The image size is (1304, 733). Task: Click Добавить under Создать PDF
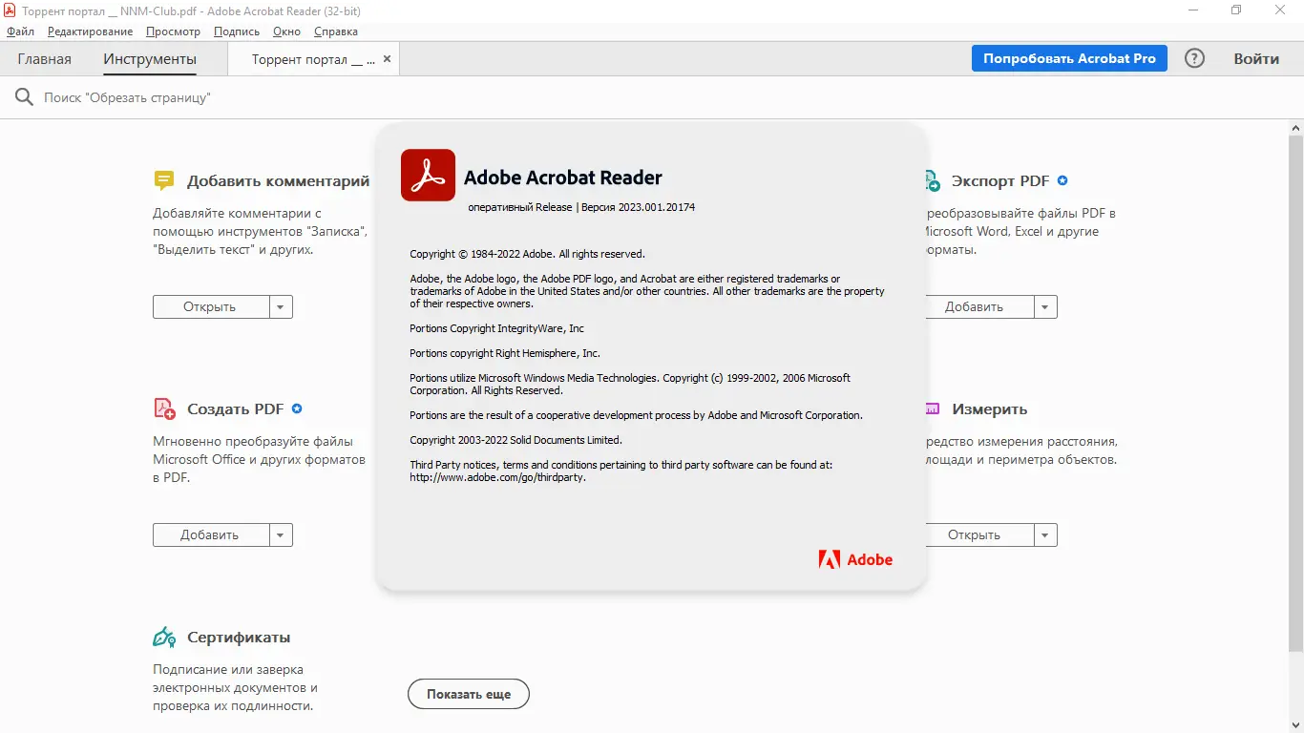tap(210, 535)
